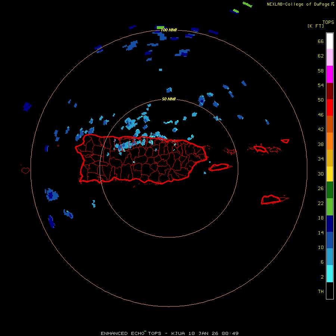
Task: Click the cyan legend swatch
Action: pos(330,274)
